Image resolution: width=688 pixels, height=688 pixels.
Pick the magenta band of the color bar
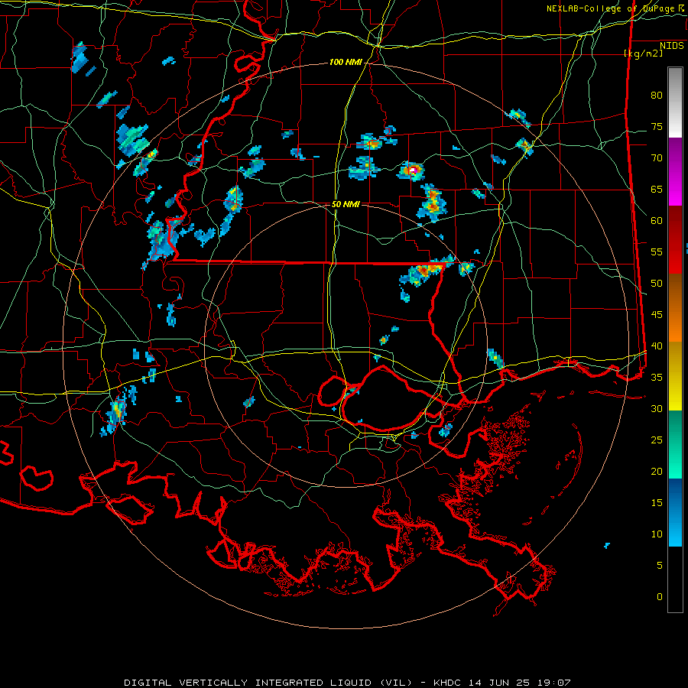[675, 172]
